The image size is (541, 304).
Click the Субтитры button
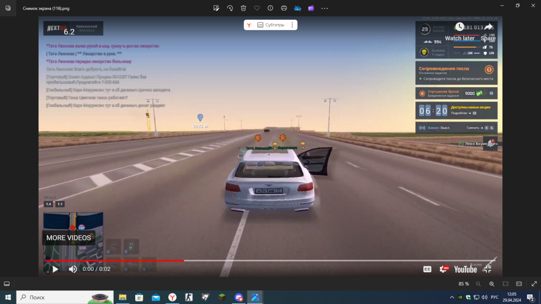(x=271, y=25)
